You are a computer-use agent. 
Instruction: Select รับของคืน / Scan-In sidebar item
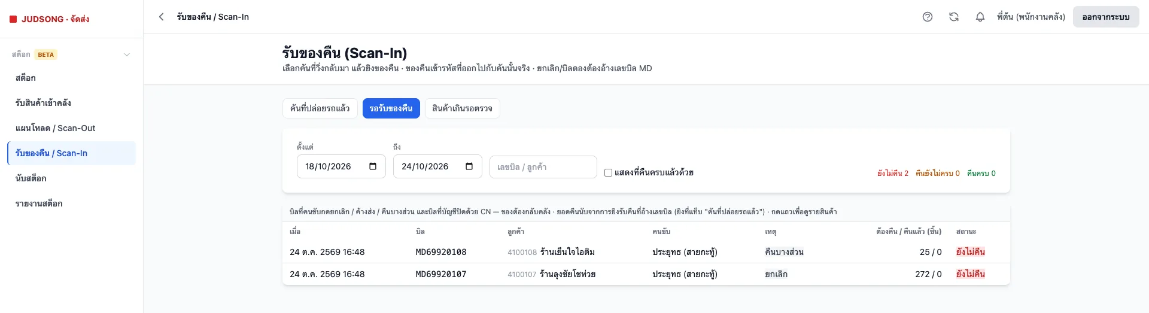coord(71,153)
